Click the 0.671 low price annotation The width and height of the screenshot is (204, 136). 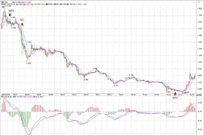116,85
